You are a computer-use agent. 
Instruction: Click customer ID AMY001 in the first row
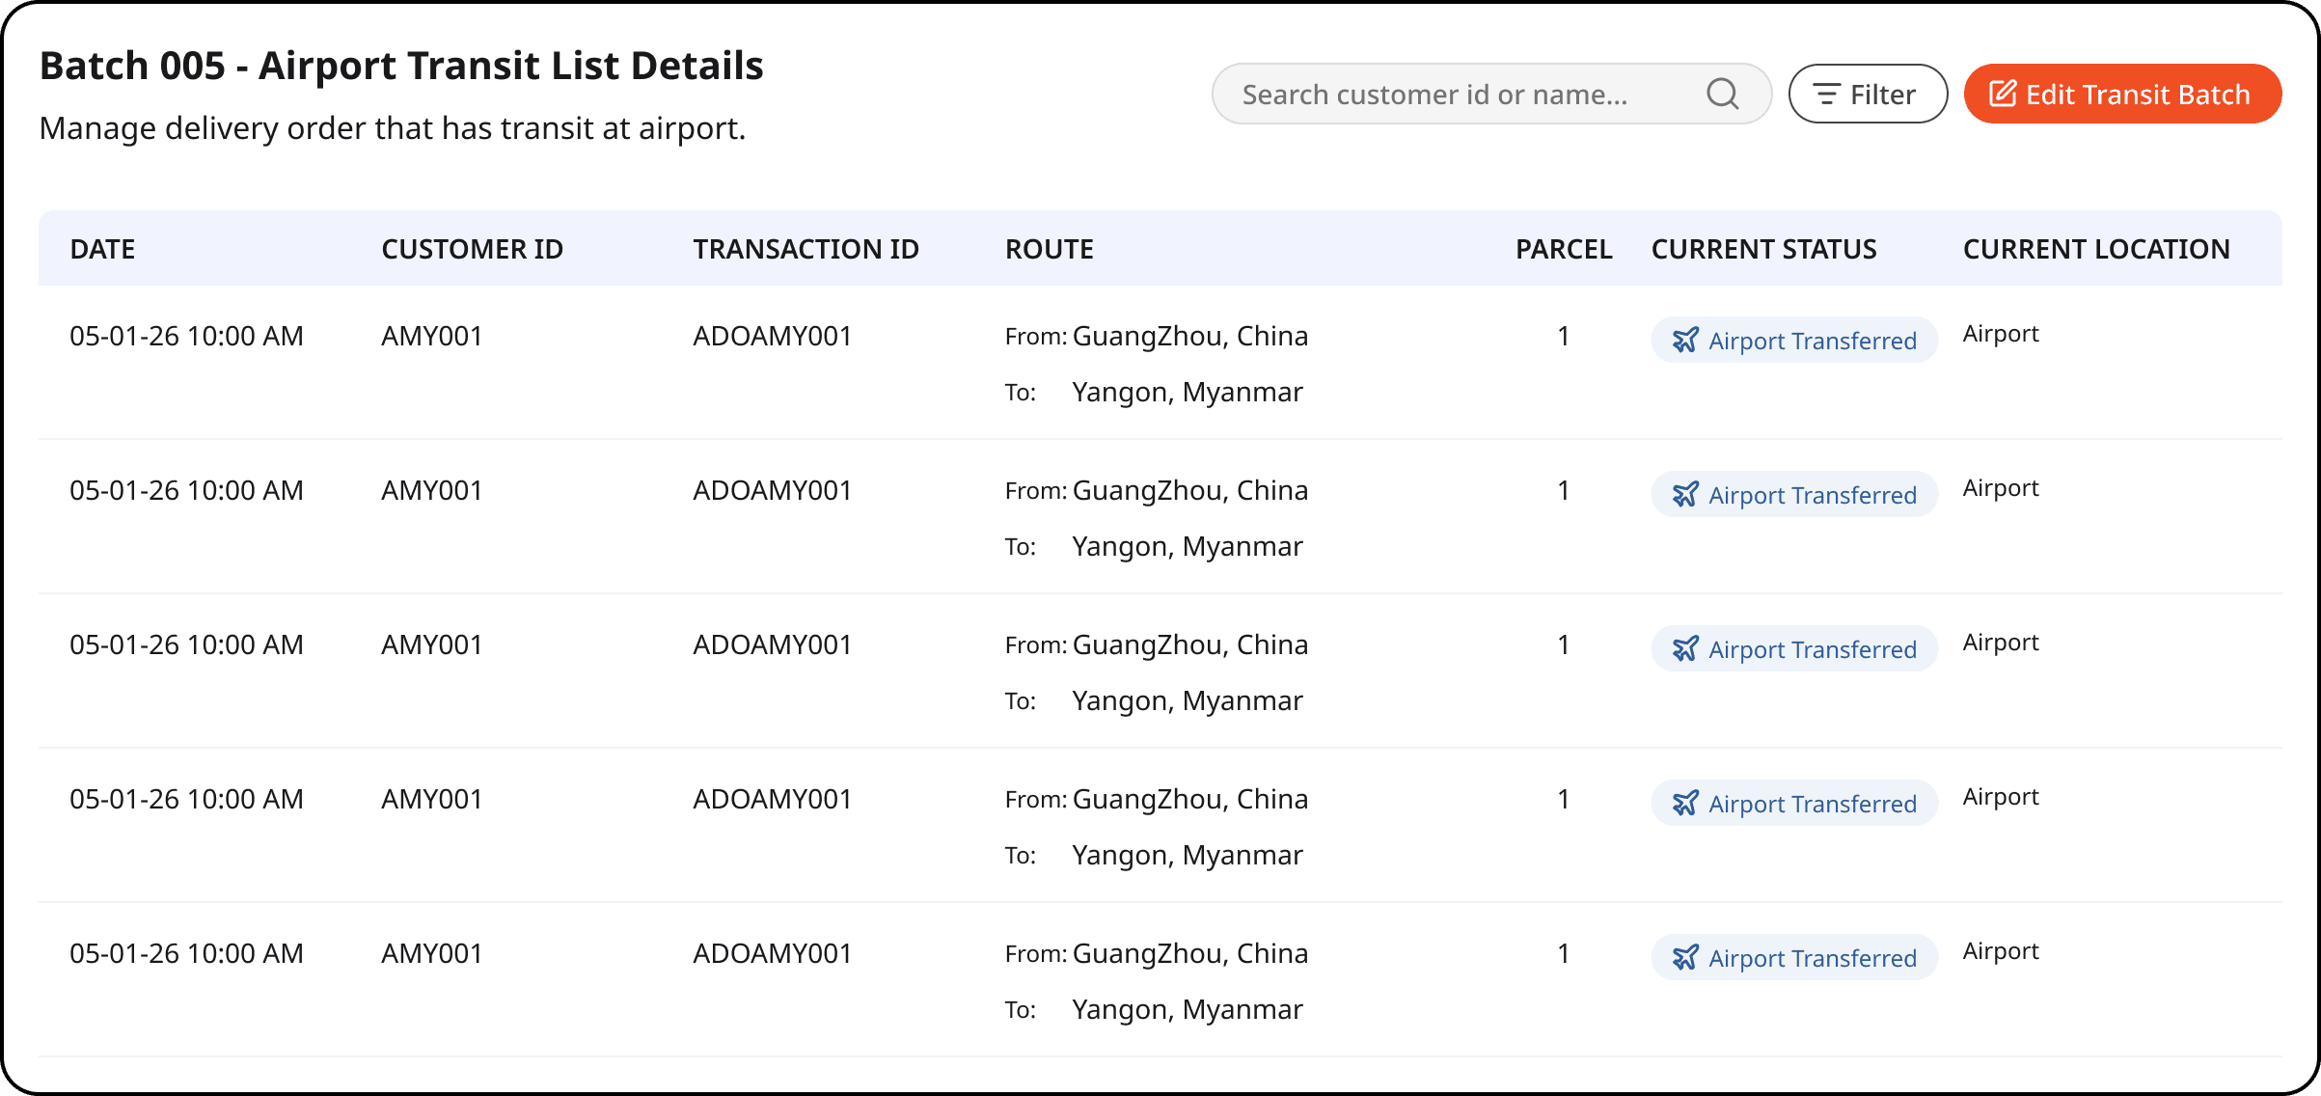point(431,336)
